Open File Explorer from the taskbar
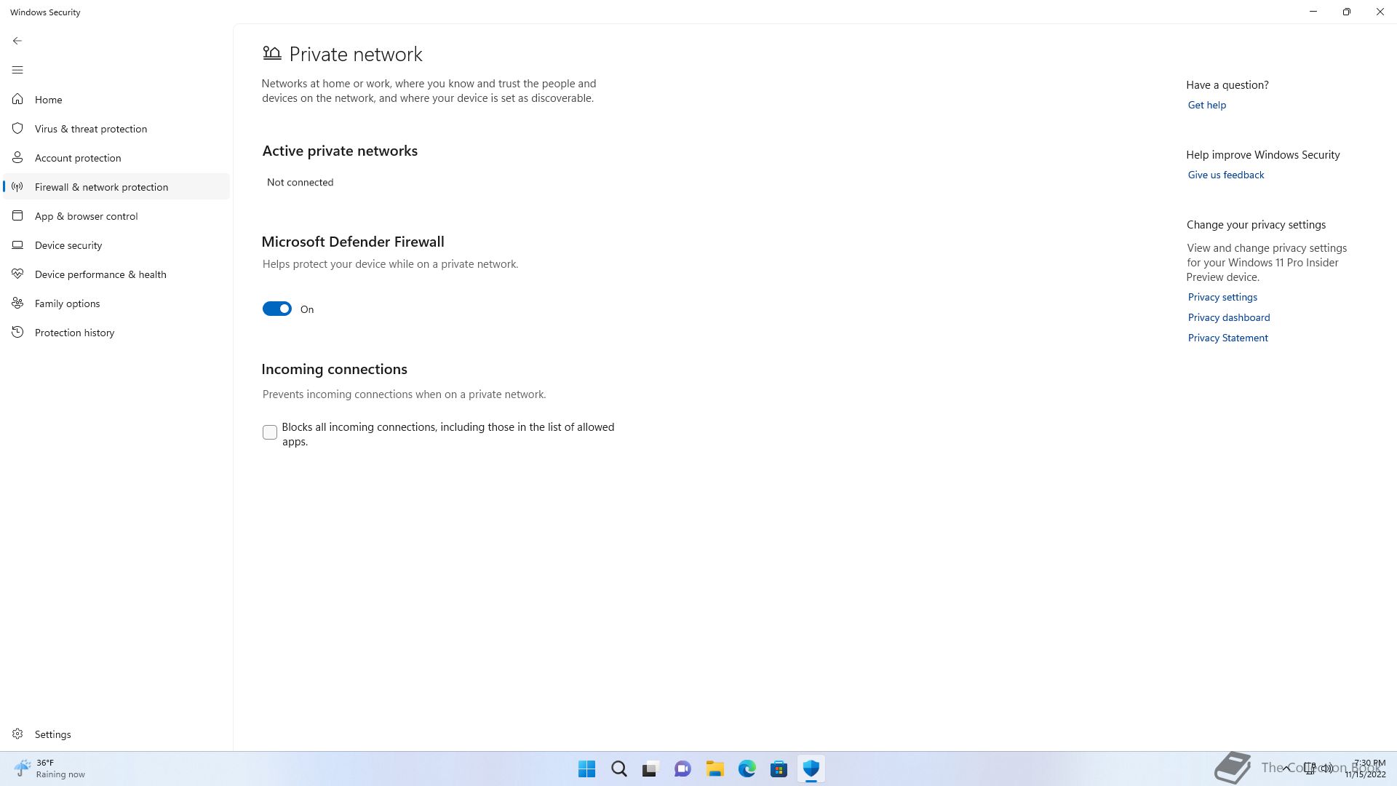 715,769
